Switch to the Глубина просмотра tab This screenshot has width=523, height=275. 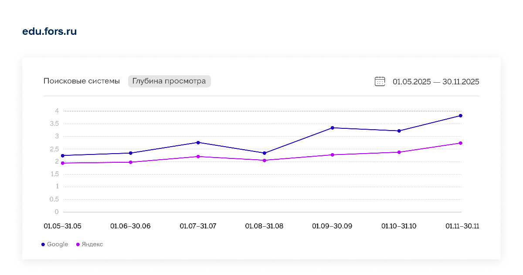click(169, 81)
